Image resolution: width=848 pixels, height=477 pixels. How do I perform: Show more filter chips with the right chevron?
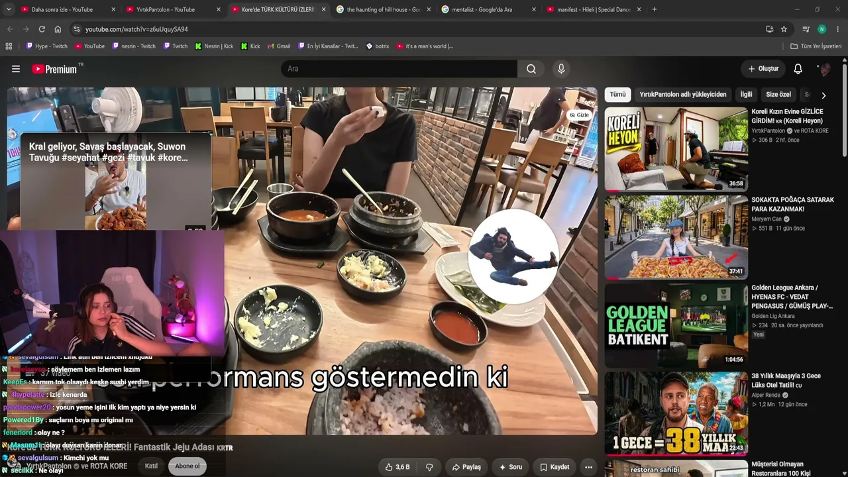823,95
